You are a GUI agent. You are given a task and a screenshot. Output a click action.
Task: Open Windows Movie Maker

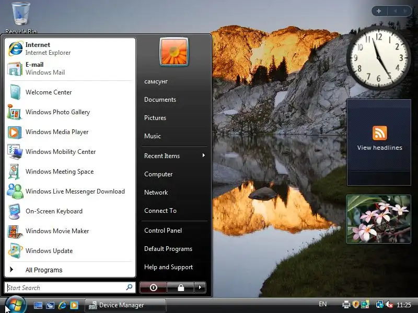pos(70,231)
